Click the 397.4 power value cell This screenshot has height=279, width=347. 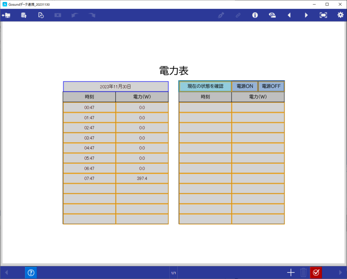(x=142, y=178)
